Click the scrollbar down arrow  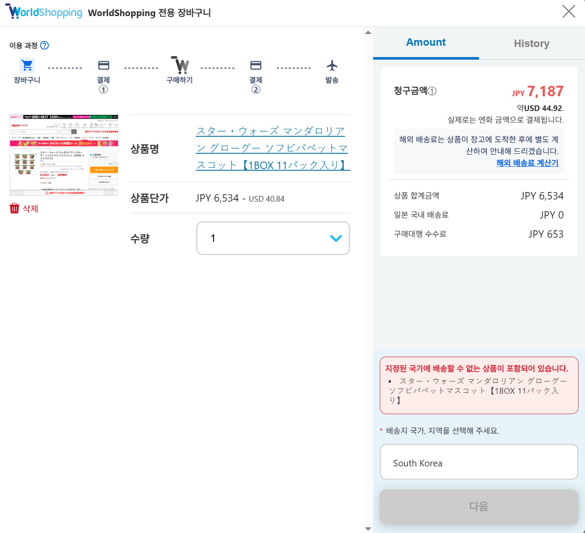[x=368, y=529]
